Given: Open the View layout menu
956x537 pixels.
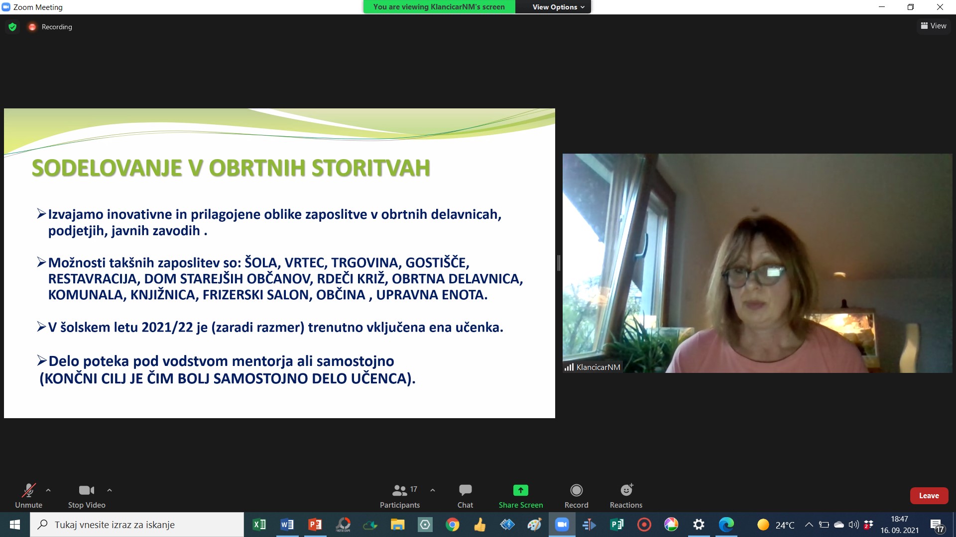Looking at the screenshot, I should click(934, 26).
